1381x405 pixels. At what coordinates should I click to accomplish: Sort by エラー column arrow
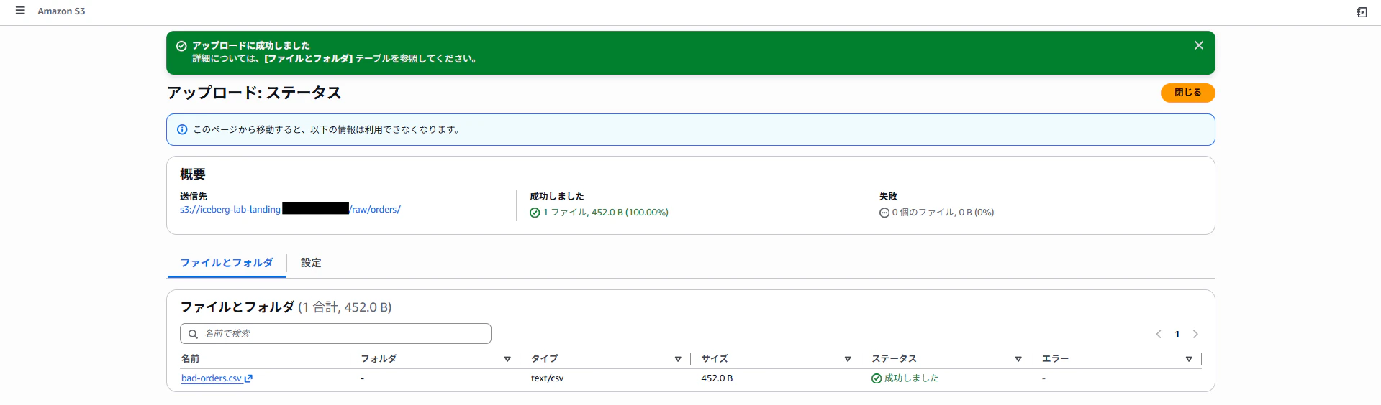point(1189,359)
